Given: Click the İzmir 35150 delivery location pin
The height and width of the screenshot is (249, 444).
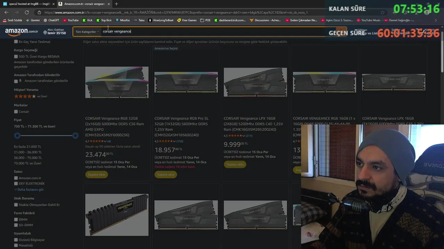Looking at the screenshot, I should pos(54,31).
